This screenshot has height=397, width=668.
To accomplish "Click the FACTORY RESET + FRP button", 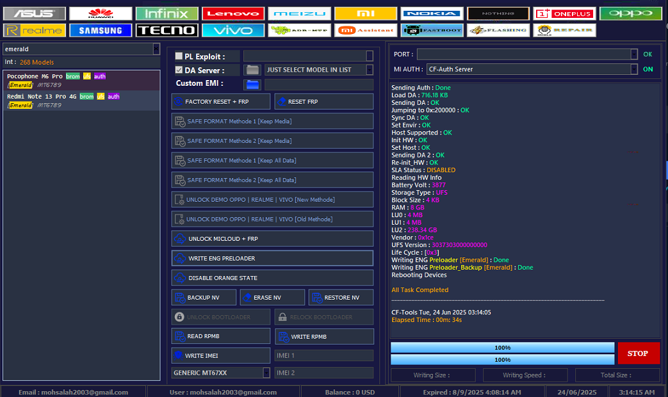I will point(221,101).
